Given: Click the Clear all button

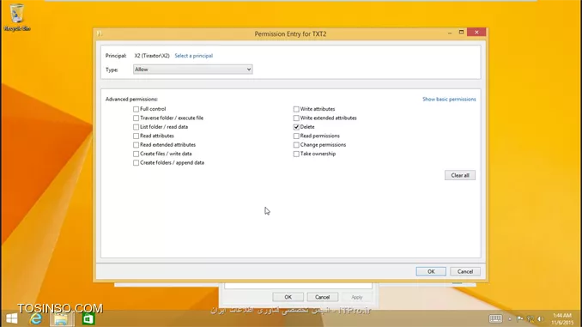Looking at the screenshot, I should coord(460,175).
